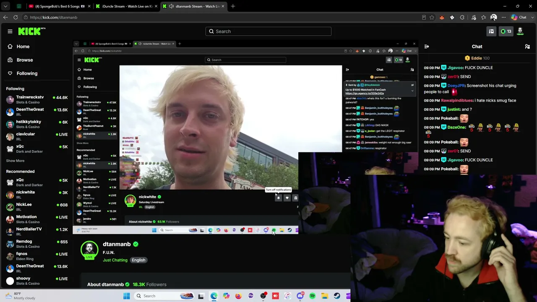Open the browser extensions puzzle icon
Image resolution: width=537 pixels, height=302 pixels.
462,18
